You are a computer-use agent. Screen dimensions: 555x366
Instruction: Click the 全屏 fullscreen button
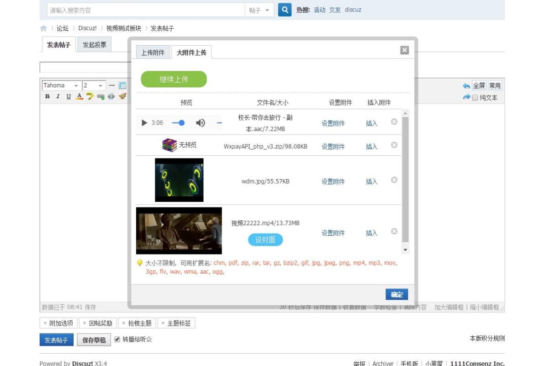[479, 85]
